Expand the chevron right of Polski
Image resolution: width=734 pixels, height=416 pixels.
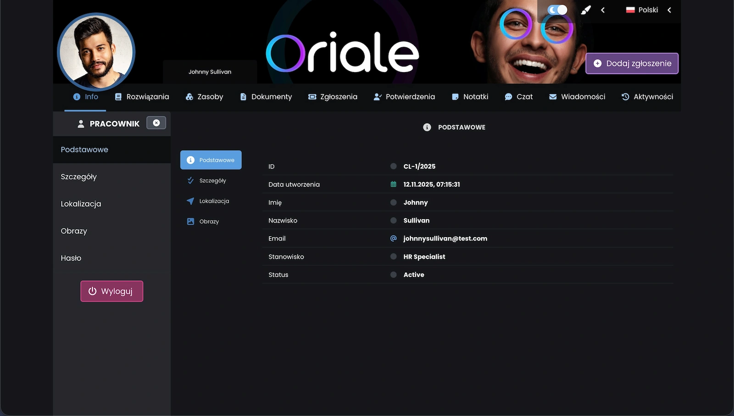669,10
